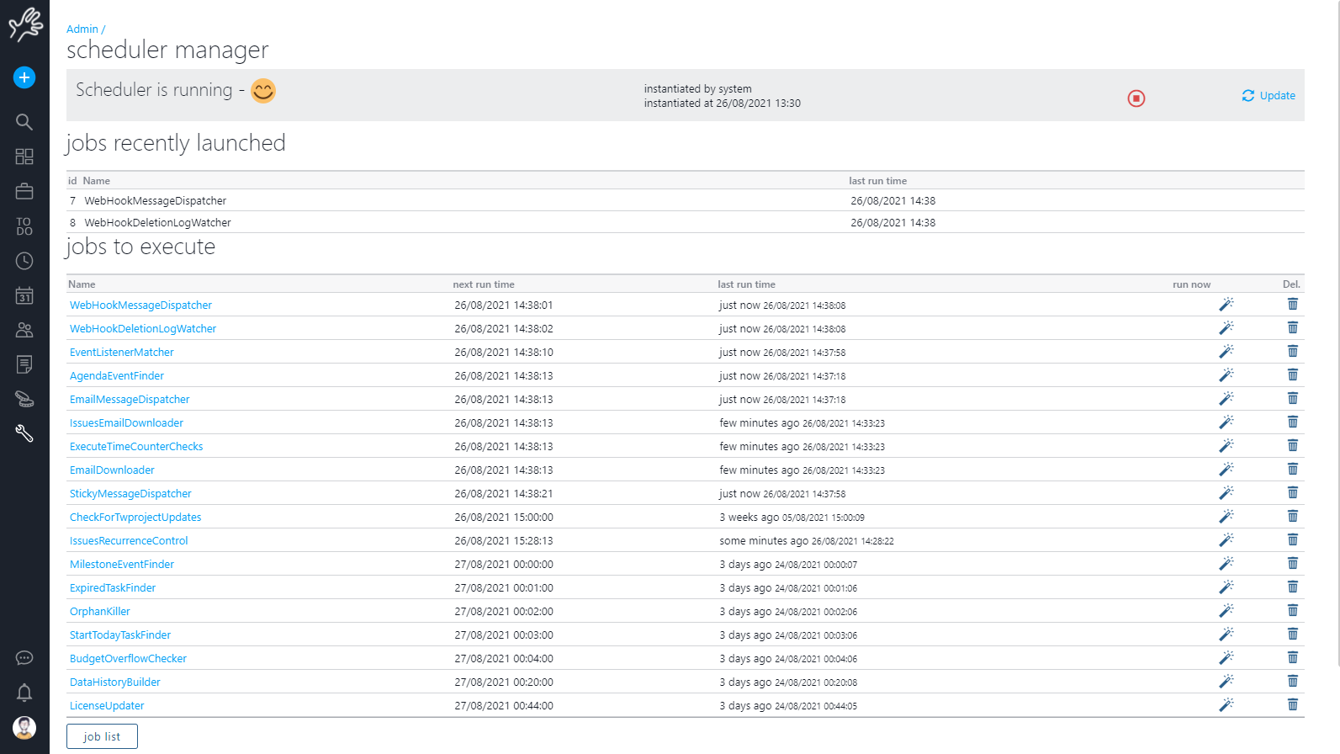Click the Update refresh link
Viewport: 1340px width, 754px height.
pyautogui.click(x=1268, y=96)
